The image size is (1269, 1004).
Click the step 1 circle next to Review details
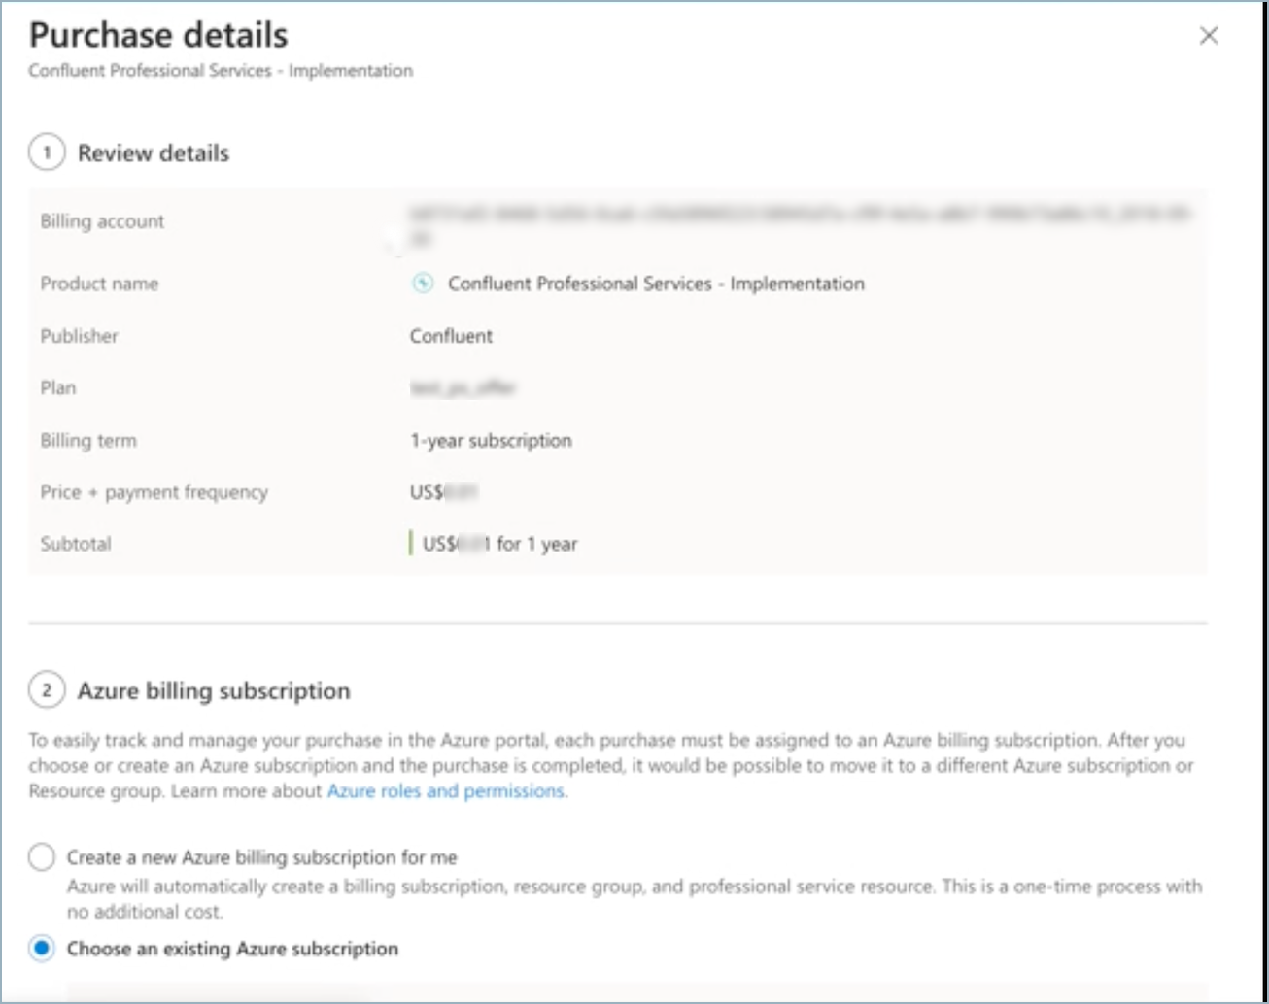46,151
